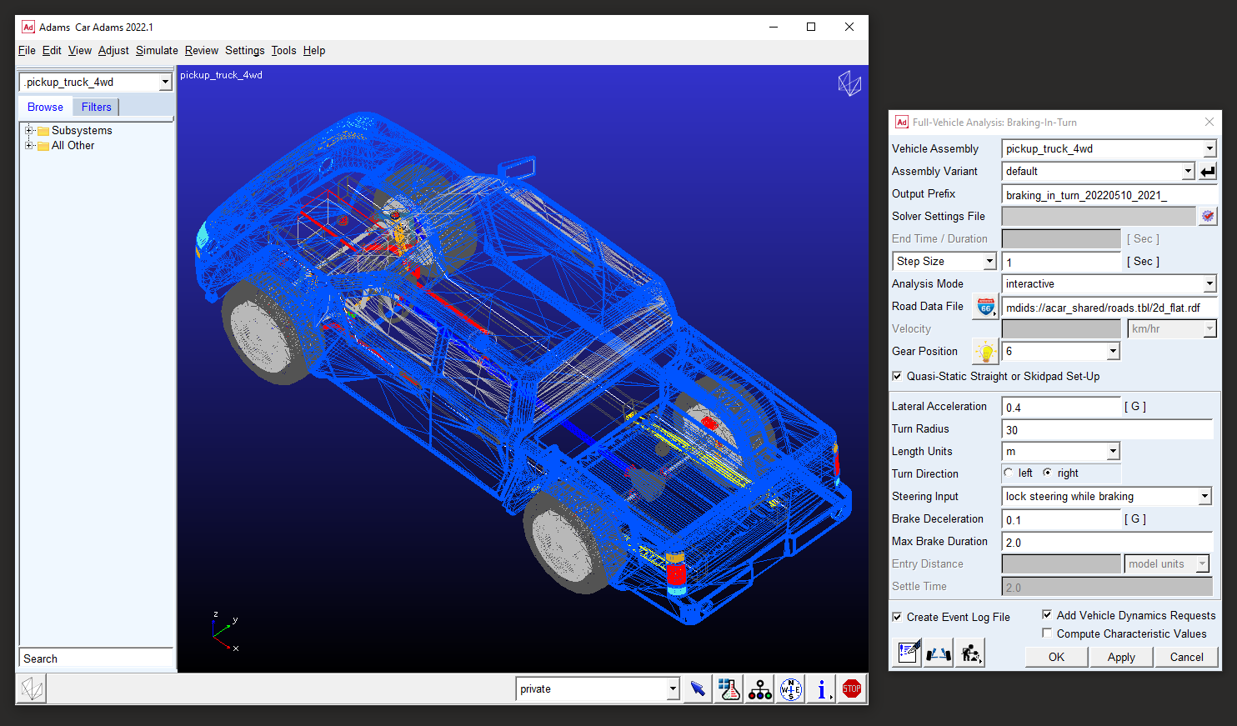The width and height of the screenshot is (1237, 726).
Task: Open the File menu
Action: coord(27,50)
